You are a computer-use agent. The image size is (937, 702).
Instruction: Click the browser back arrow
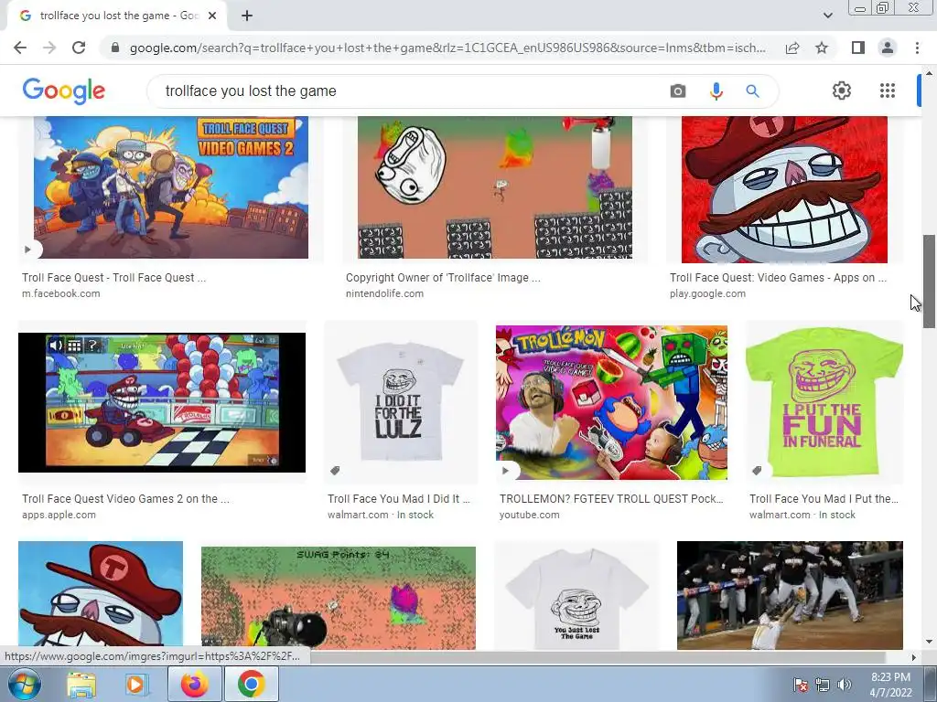20,48
